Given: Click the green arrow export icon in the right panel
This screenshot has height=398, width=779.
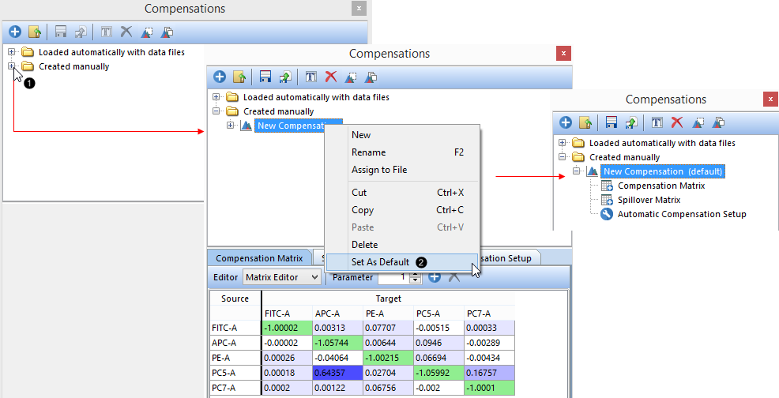Looking at the screenshot, I should [x=631, y=122].
